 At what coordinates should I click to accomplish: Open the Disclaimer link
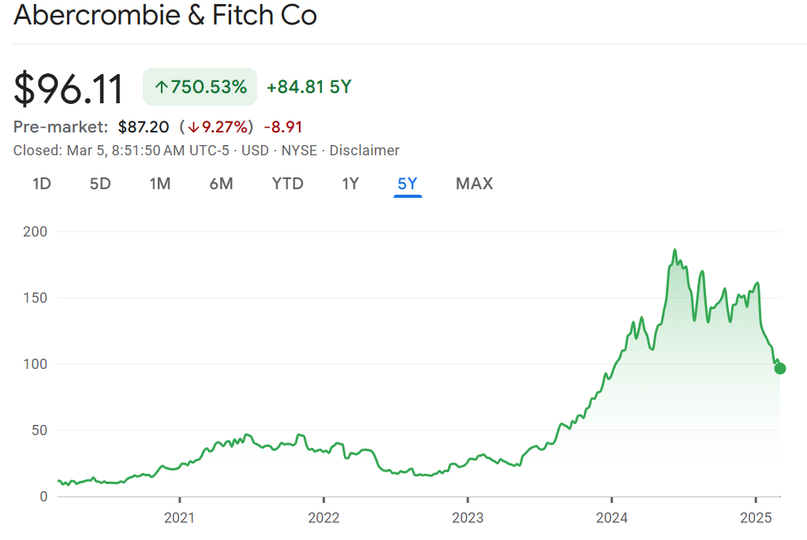pyautogui.click(x=364, y=151)
